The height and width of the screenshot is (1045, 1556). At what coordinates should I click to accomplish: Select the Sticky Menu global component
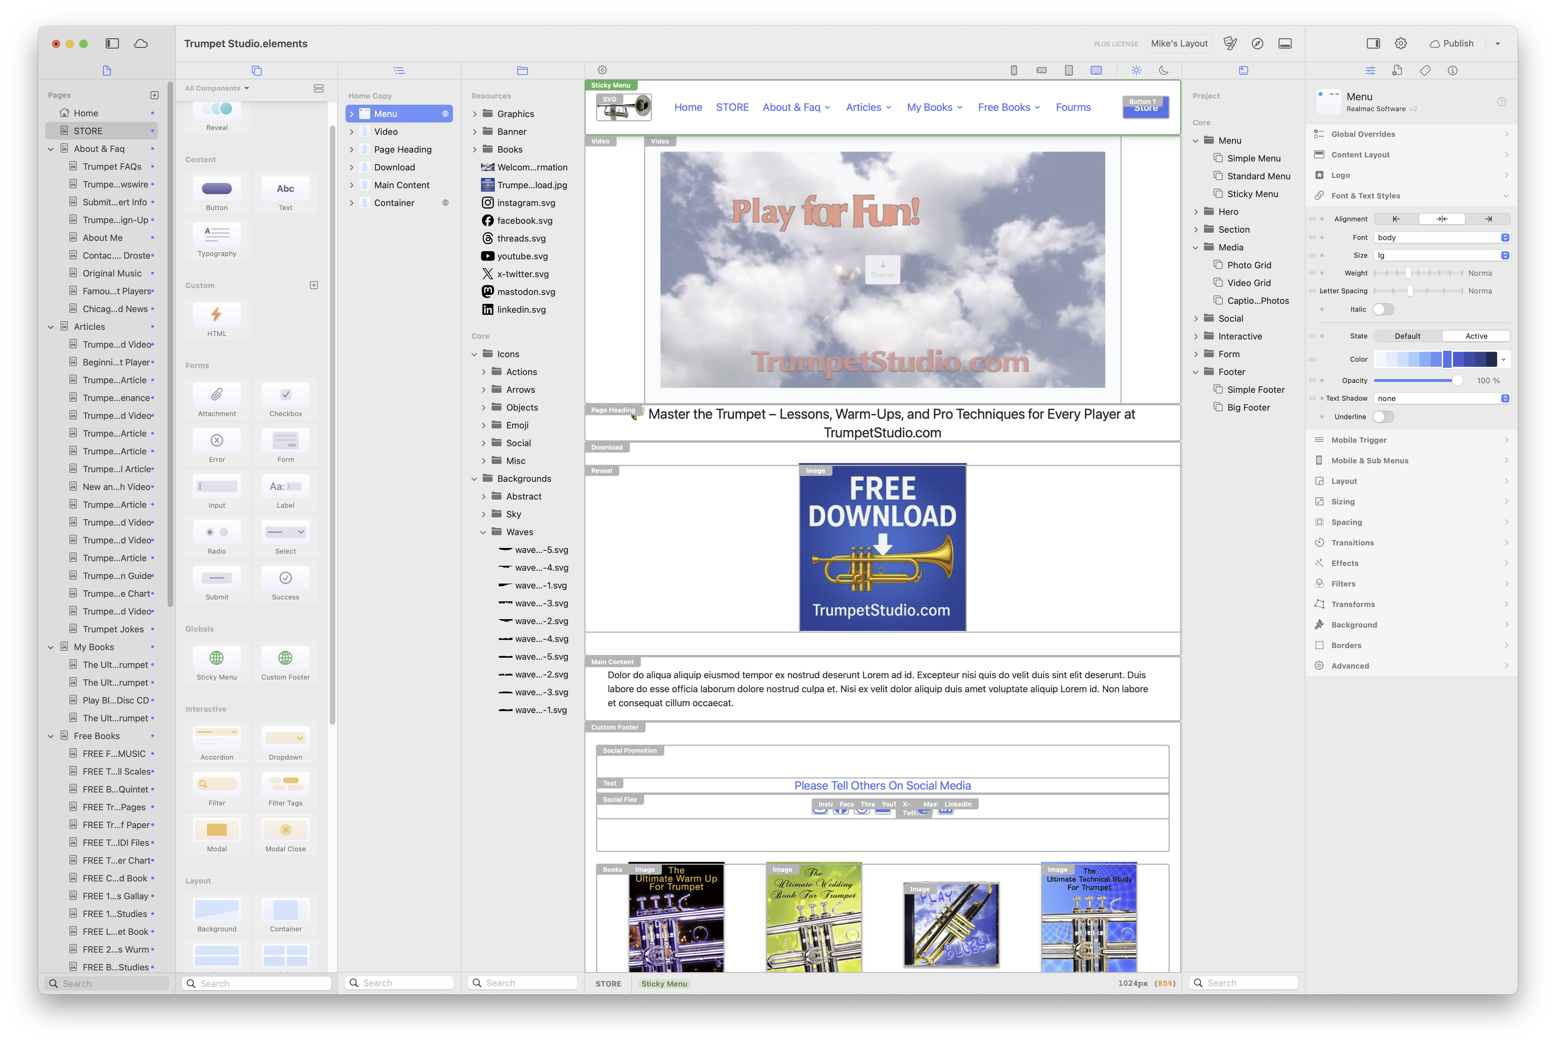pos(217,663)
